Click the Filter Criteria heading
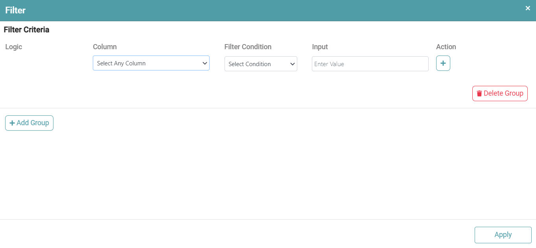The image size is (536, 248). (26, 30)
